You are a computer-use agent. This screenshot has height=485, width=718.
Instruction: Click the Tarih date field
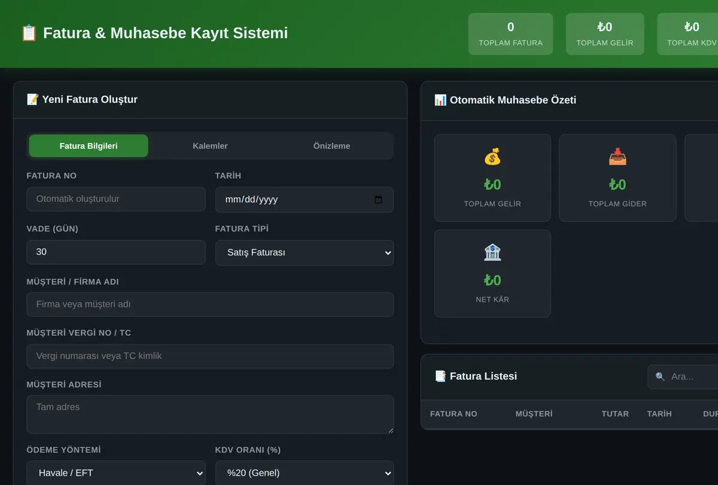coord(305,200)
